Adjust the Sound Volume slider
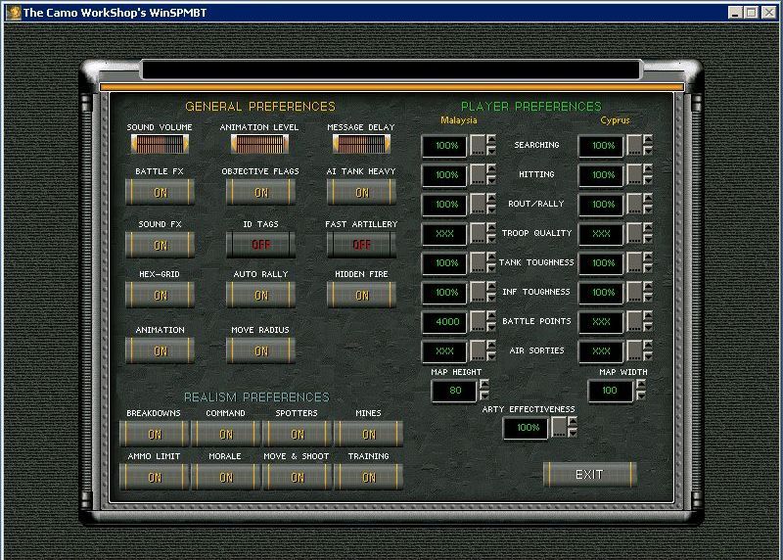The image size is (783, 560). pyautogui.click(x=160, y=144)
